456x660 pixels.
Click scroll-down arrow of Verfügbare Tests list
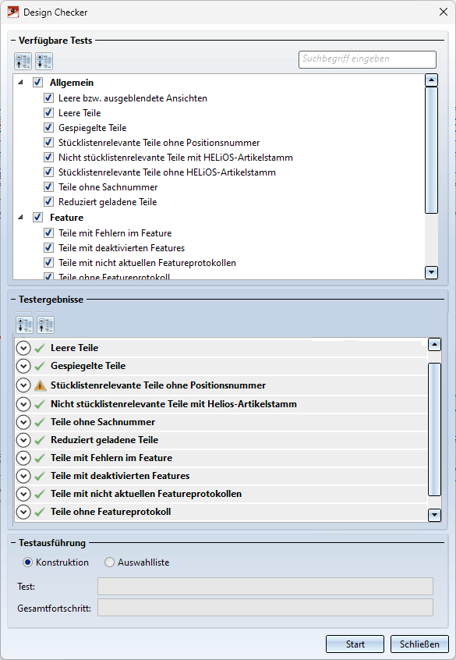point(432,272)
